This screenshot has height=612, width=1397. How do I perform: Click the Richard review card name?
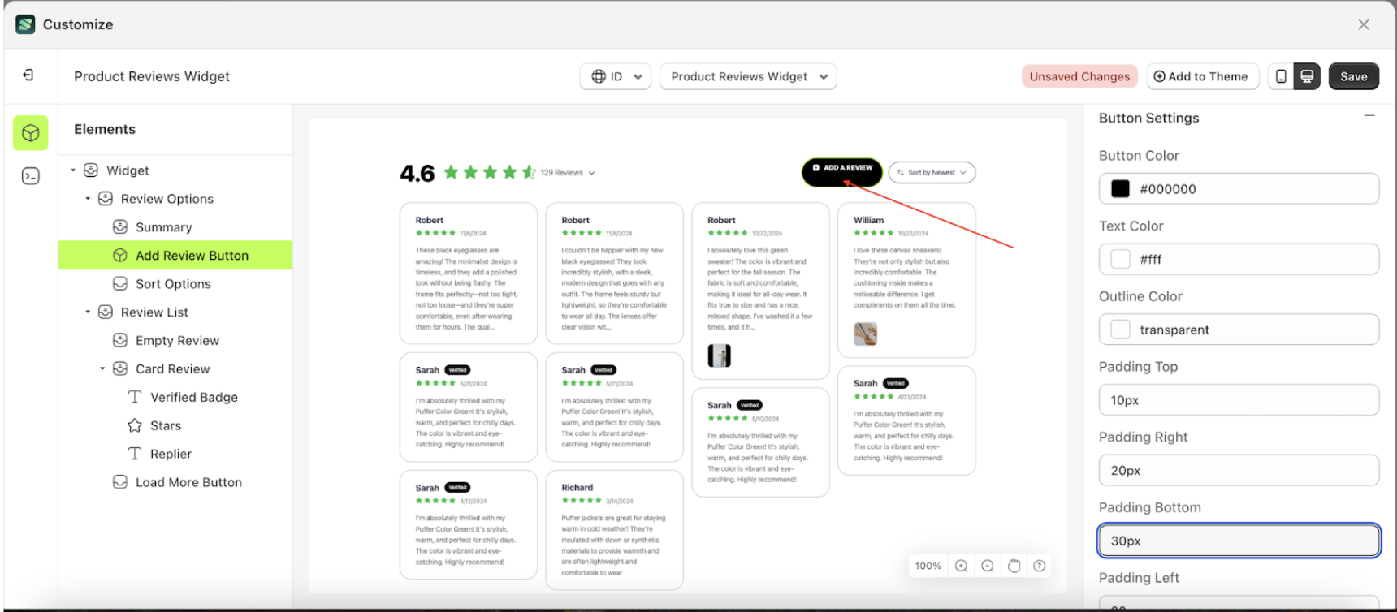click(577, 488)
